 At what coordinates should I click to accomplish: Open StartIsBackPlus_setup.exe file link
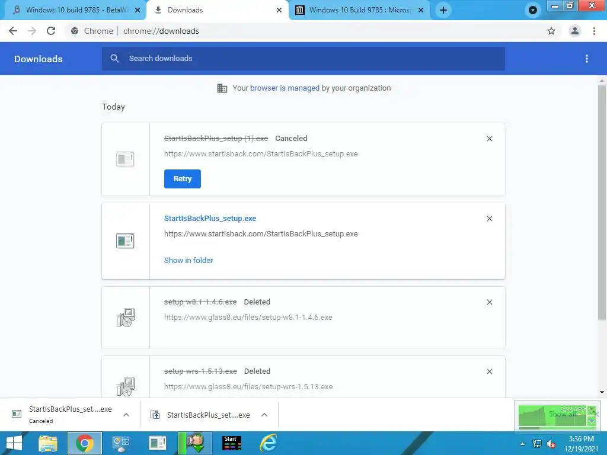pyautogui.click(x=210, y=218)
